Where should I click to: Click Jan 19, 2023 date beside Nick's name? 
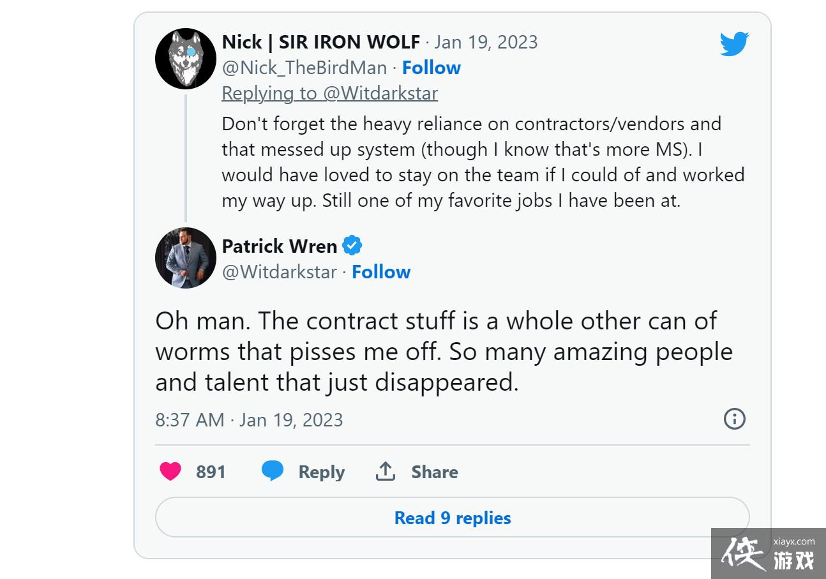(486, 42)
